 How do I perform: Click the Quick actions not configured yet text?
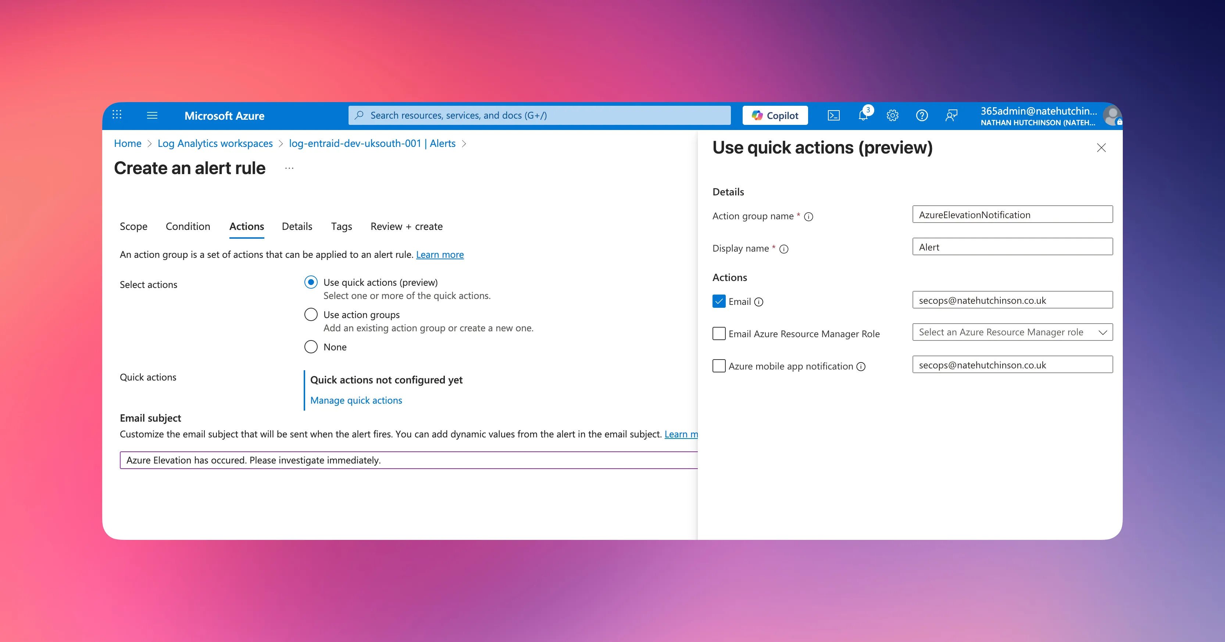(x=386, y=380)
